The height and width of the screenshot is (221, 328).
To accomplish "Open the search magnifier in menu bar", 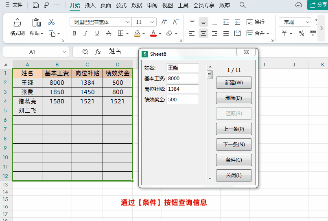I will [x=243, y=5].
